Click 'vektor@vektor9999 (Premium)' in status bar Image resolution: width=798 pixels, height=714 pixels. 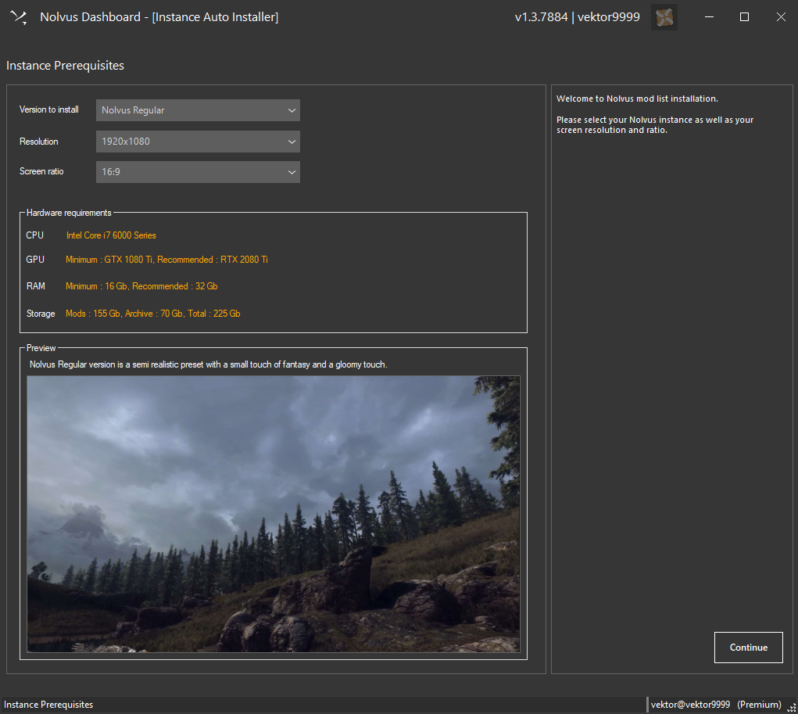coord(716,705)
